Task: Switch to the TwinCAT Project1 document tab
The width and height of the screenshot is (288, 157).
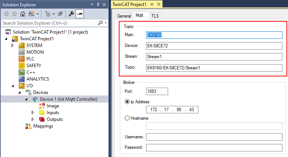Action: pos(129,4)
